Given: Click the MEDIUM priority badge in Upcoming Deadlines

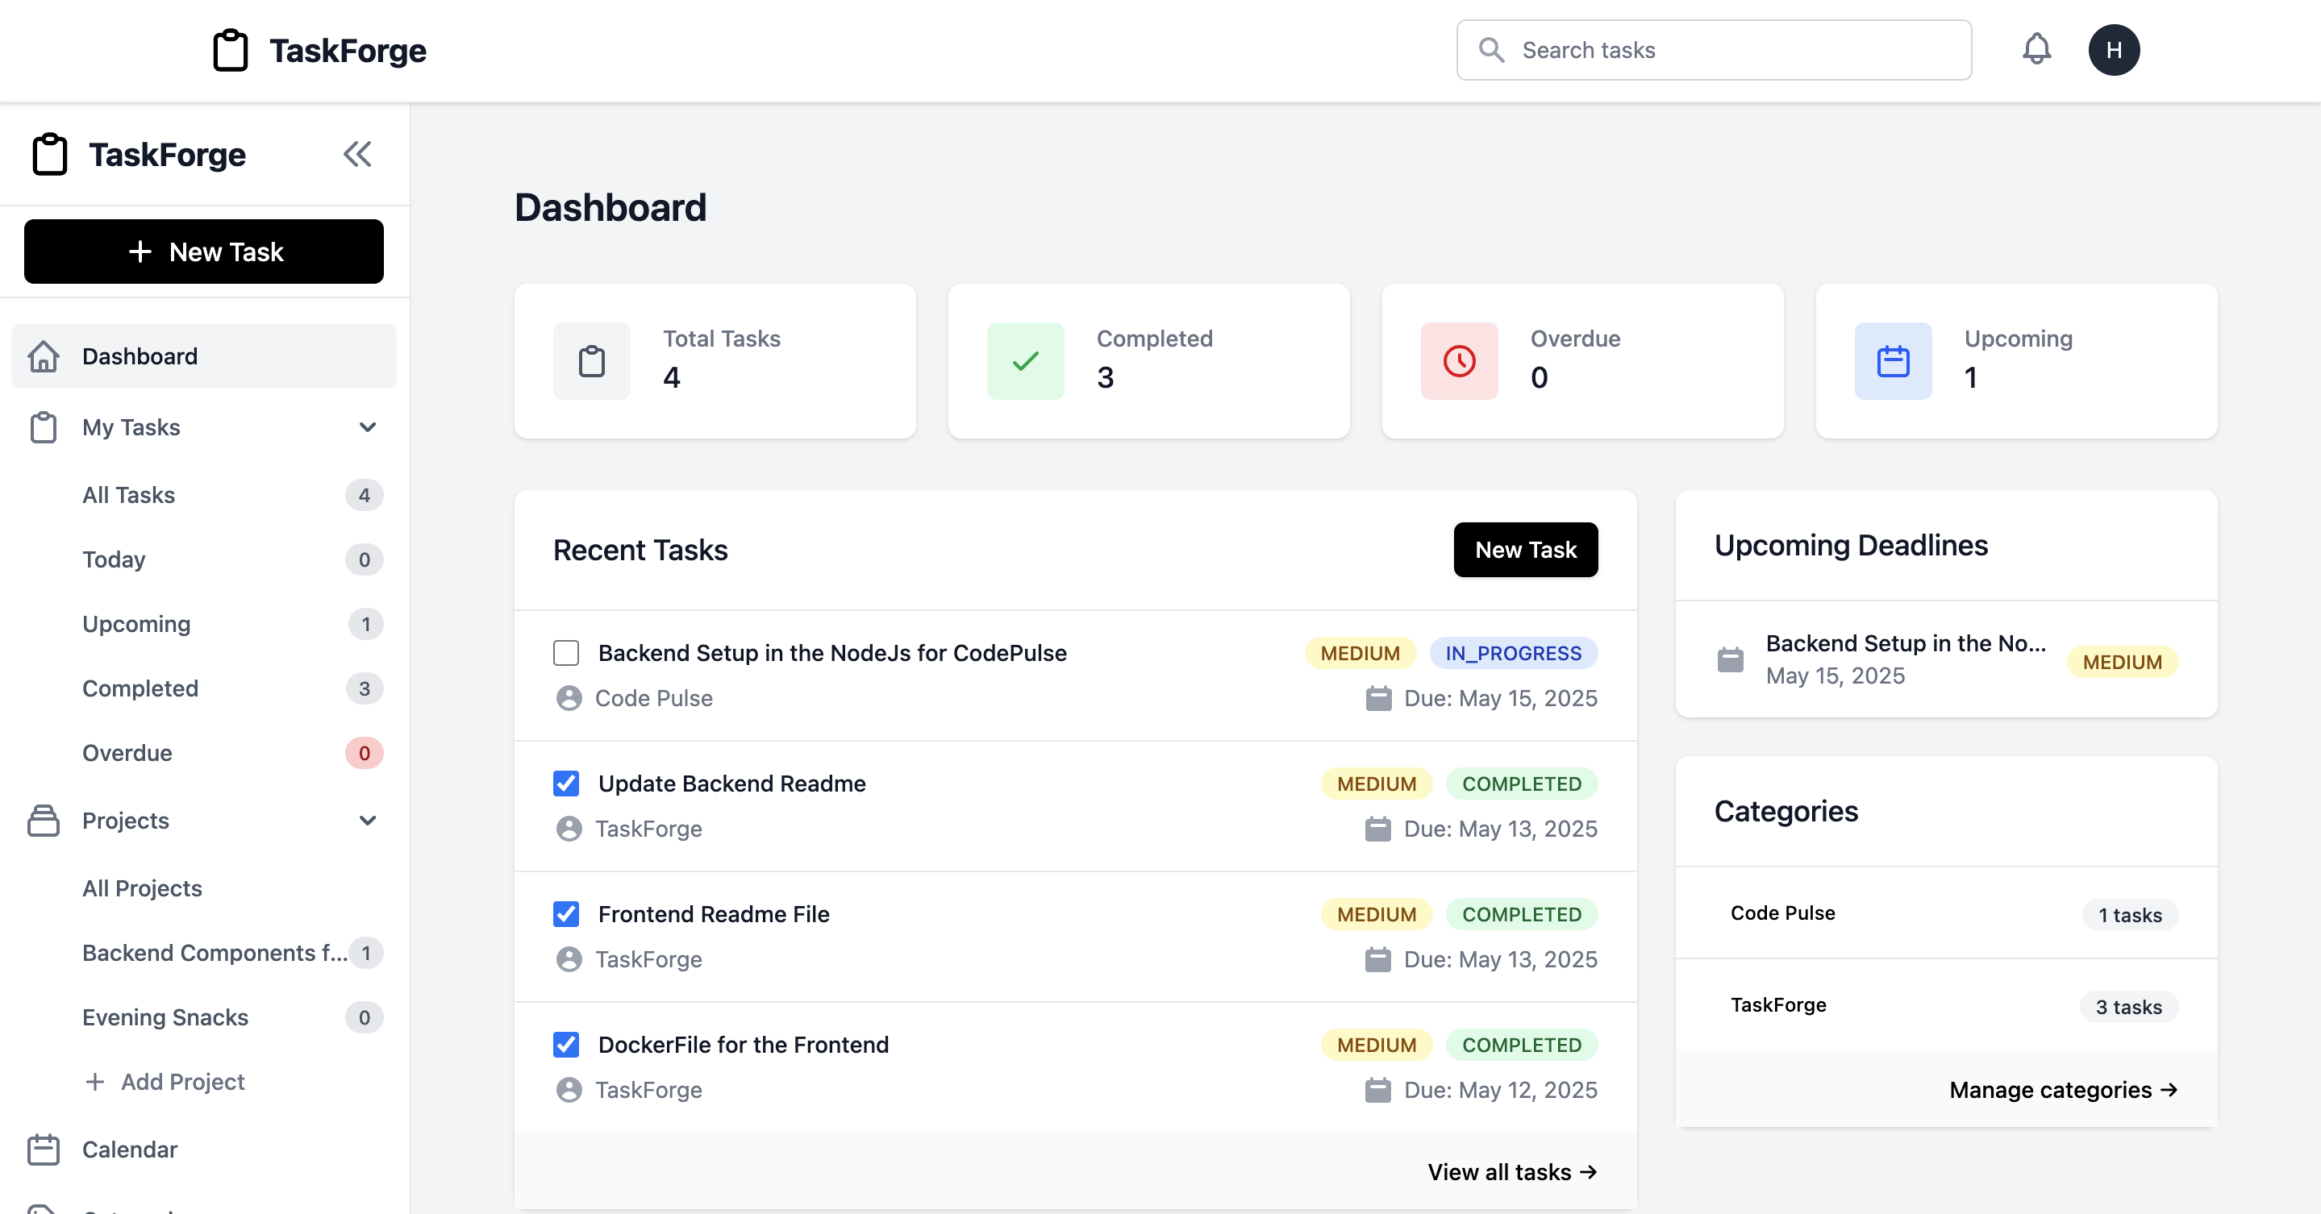Looking at the screenshot, I should point(2121,662).
